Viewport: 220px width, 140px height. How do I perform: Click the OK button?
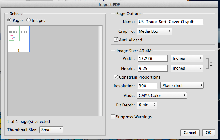pos(209,133)
